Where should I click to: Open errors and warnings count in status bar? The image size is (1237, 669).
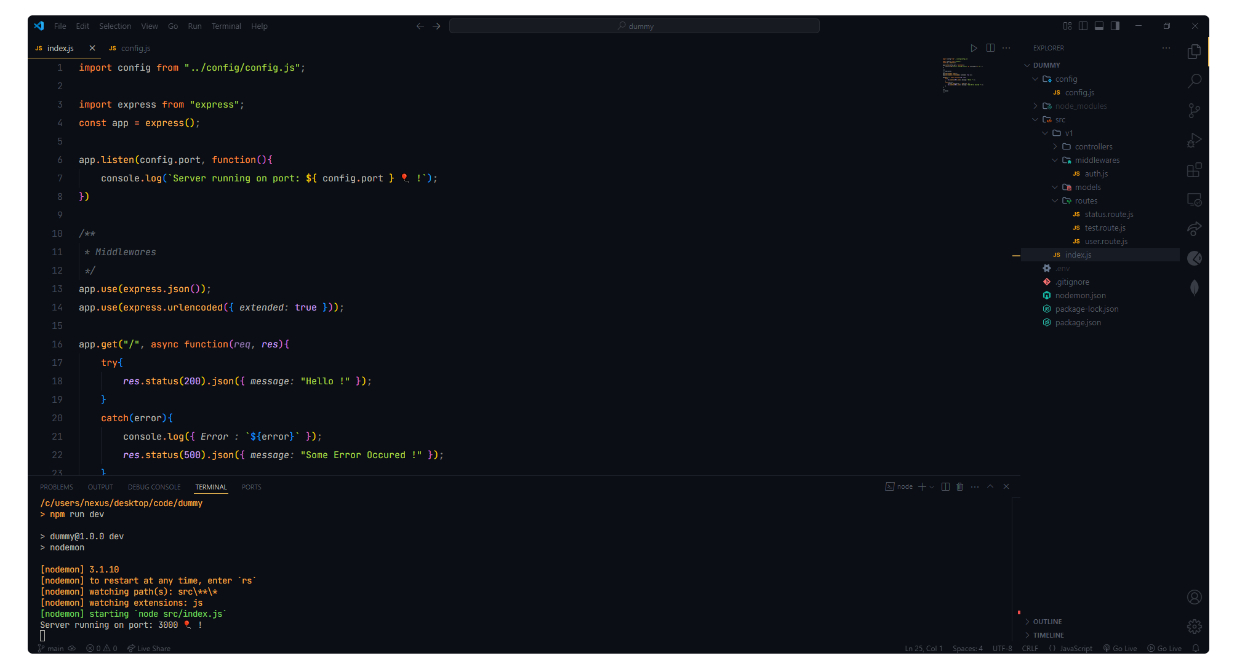coord(102,649)
